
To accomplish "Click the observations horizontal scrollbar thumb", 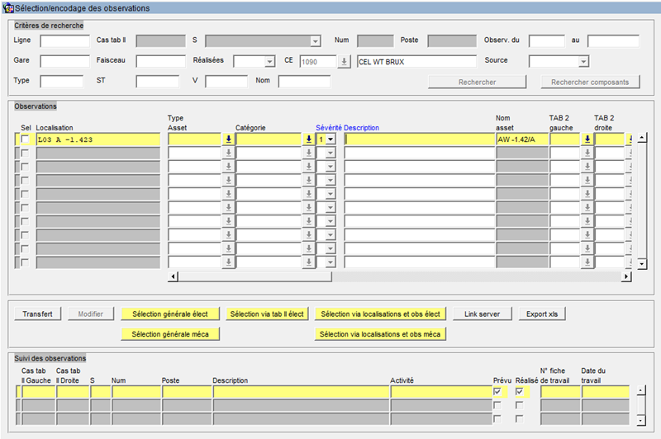I will [x=254, y=276].
